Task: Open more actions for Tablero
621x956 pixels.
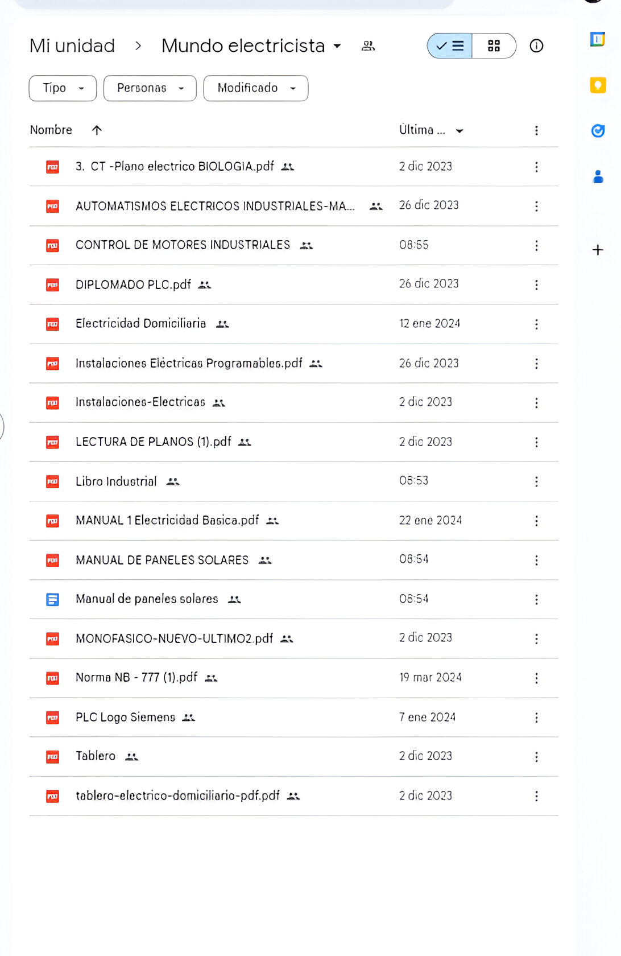Action: tap(536, 757)
